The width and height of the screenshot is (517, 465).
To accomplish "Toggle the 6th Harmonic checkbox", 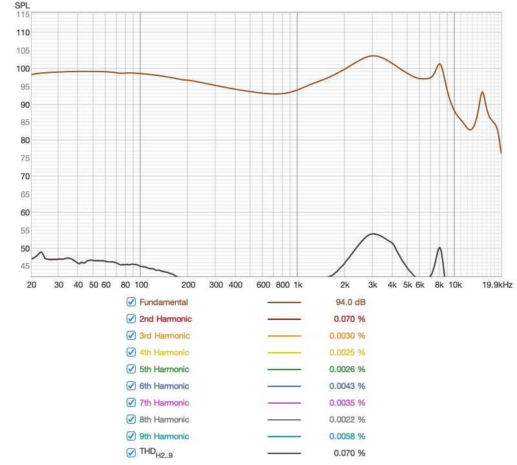I will tap(131, 386).
